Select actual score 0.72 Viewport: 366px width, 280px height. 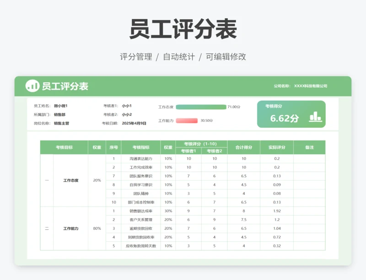point(277,237)
